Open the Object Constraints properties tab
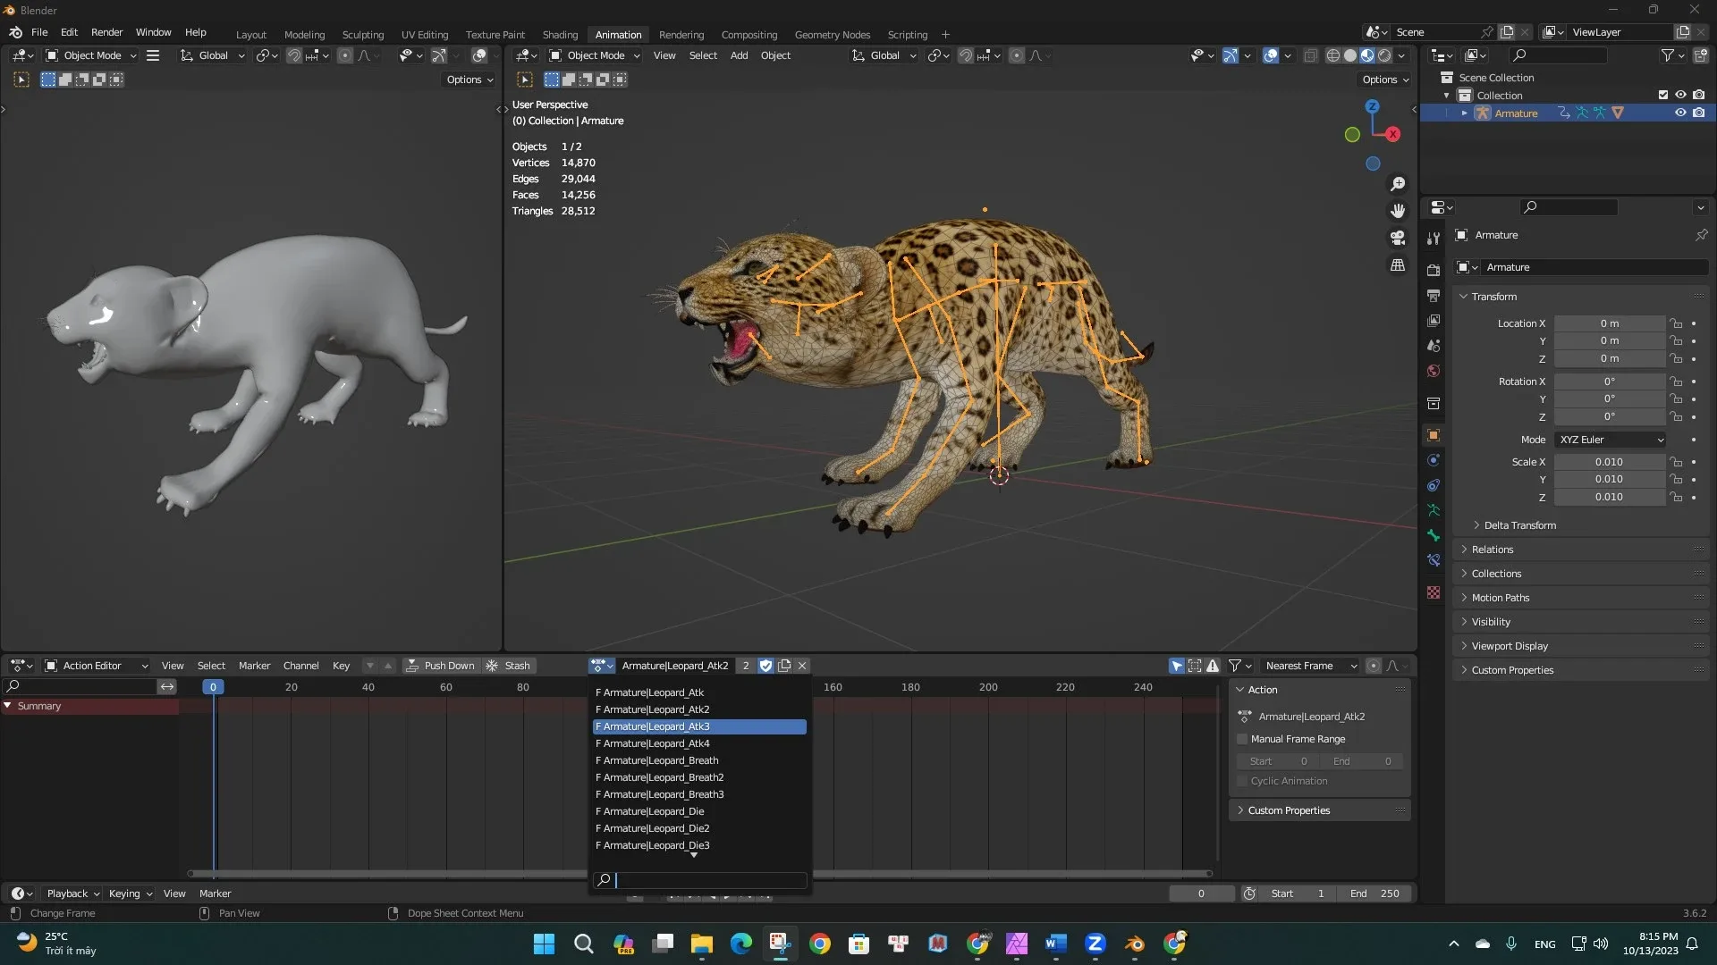 pyautogui.click(x=1434, y=485)
